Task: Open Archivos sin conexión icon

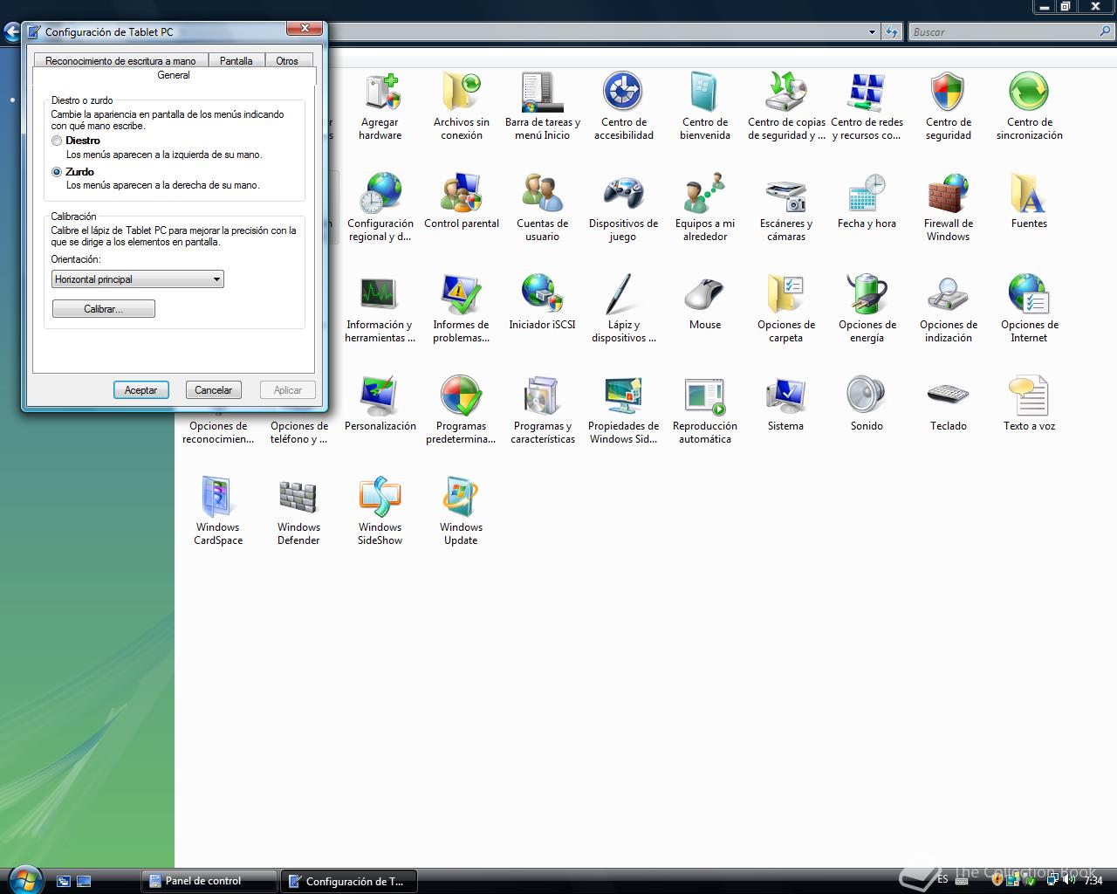Action: (461, 93)
